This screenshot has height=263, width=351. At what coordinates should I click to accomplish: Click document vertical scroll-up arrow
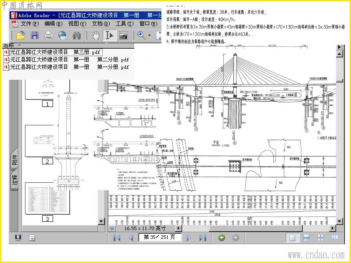point(340,54)
